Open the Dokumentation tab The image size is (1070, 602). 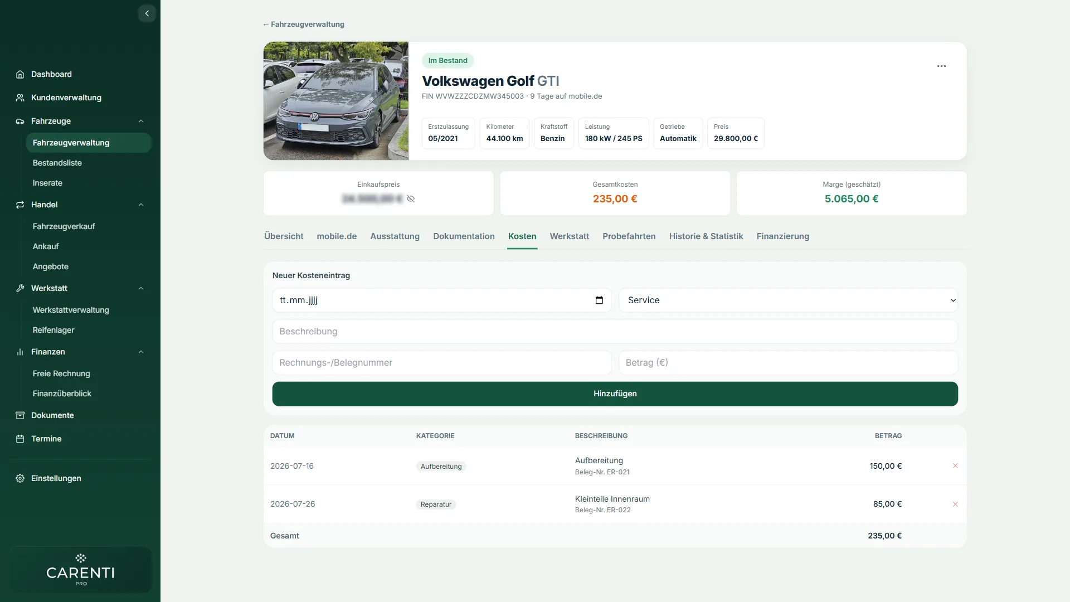(464, 236)
